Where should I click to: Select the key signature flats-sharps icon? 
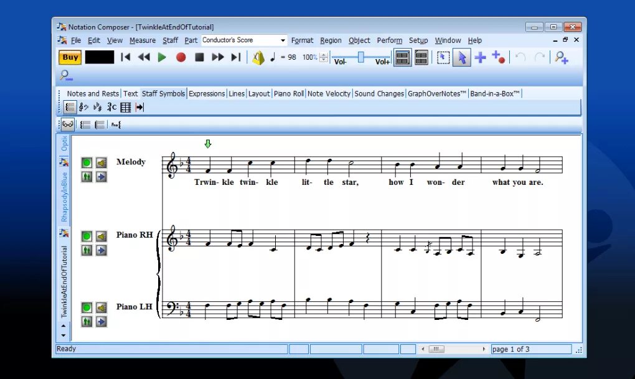pos(98,107)
